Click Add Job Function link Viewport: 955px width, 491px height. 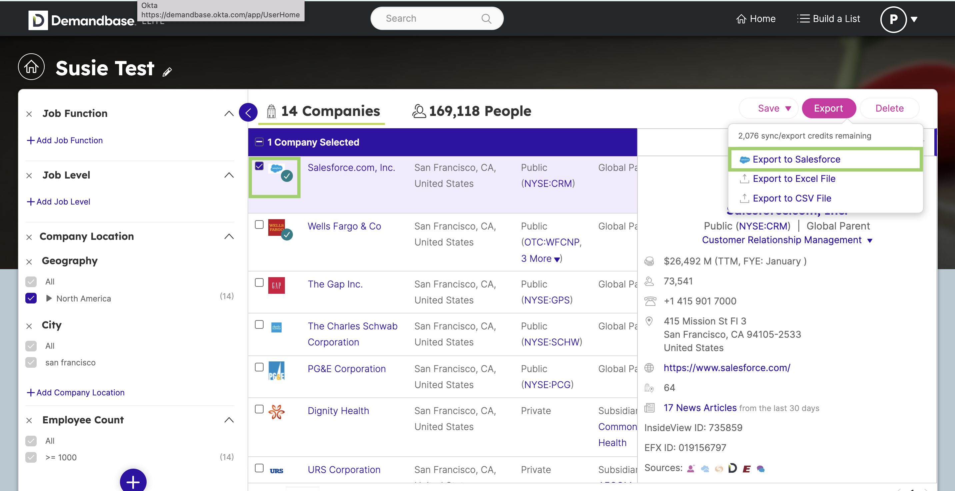(65, 141)
